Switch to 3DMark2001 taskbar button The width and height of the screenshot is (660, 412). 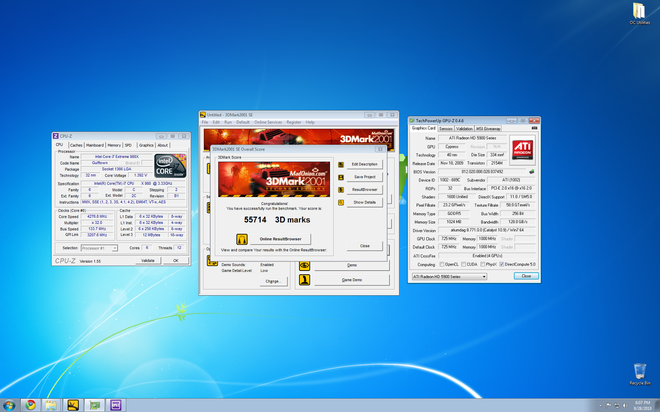[x=73, y=405]
